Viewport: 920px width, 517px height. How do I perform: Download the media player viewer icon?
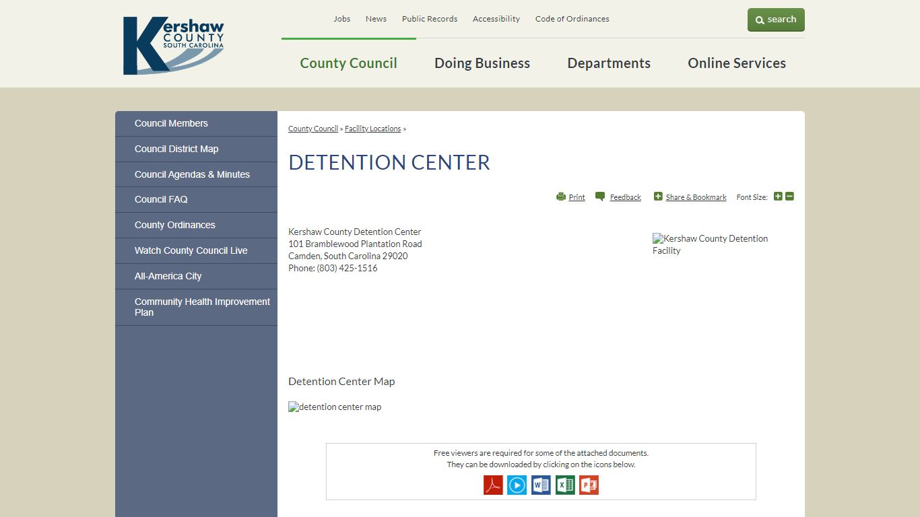tap(517, 485)
